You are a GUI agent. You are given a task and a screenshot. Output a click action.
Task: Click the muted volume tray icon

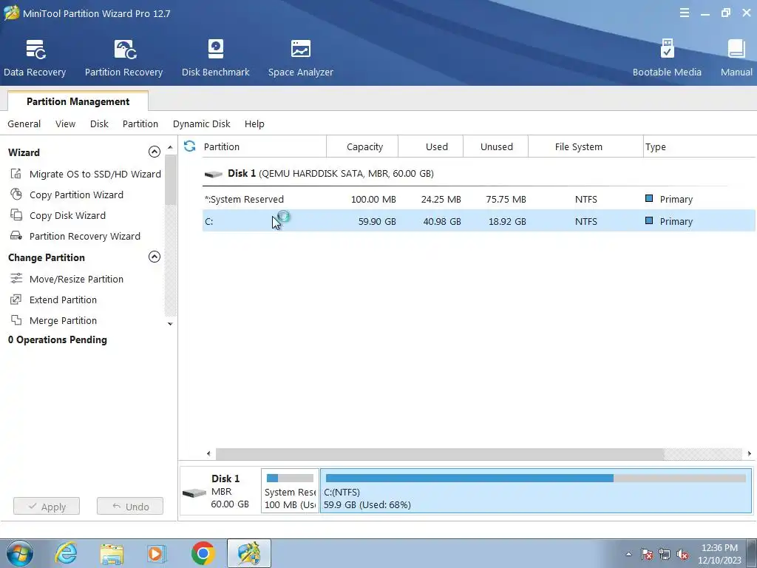tap(682, 555)
